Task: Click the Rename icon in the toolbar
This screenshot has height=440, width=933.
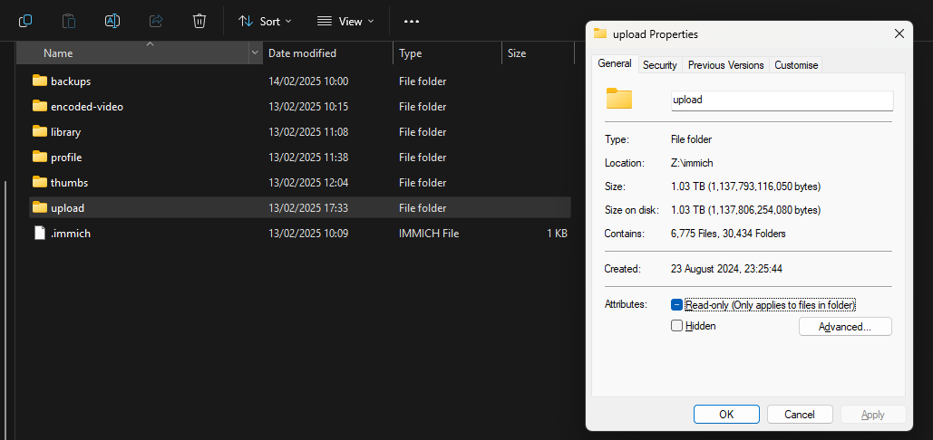Action: tap(112, 20)
